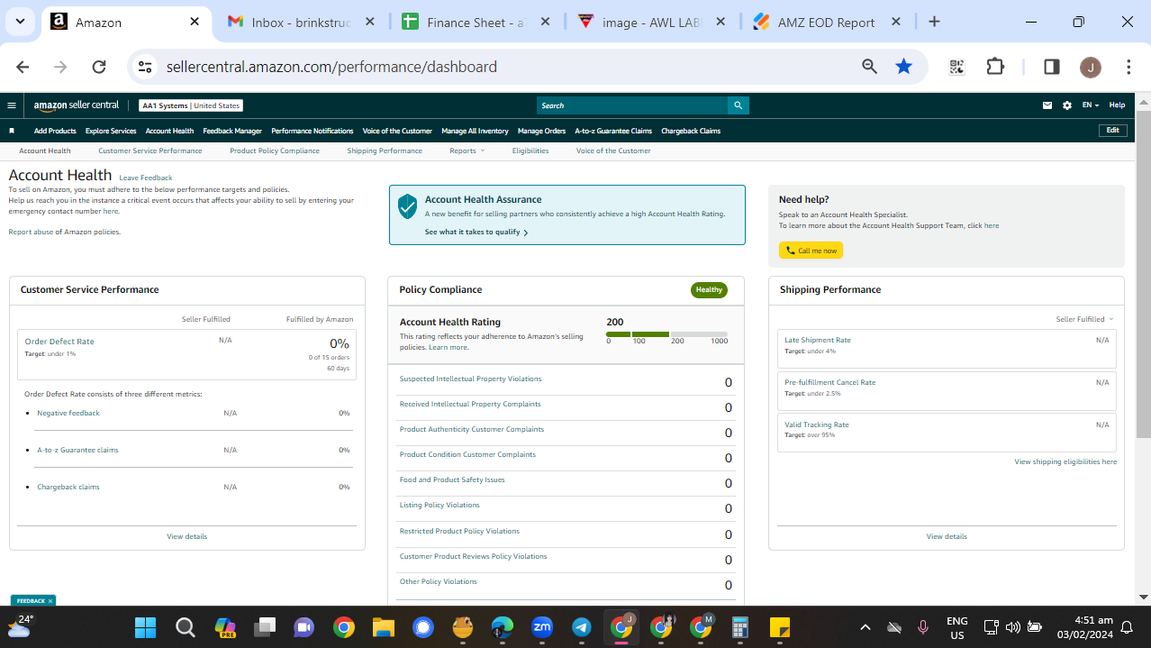Viewport: 1151px width, 648px height.
Task: Open the AA1 Systems United States account switcher
Action: tap(191, 105)
